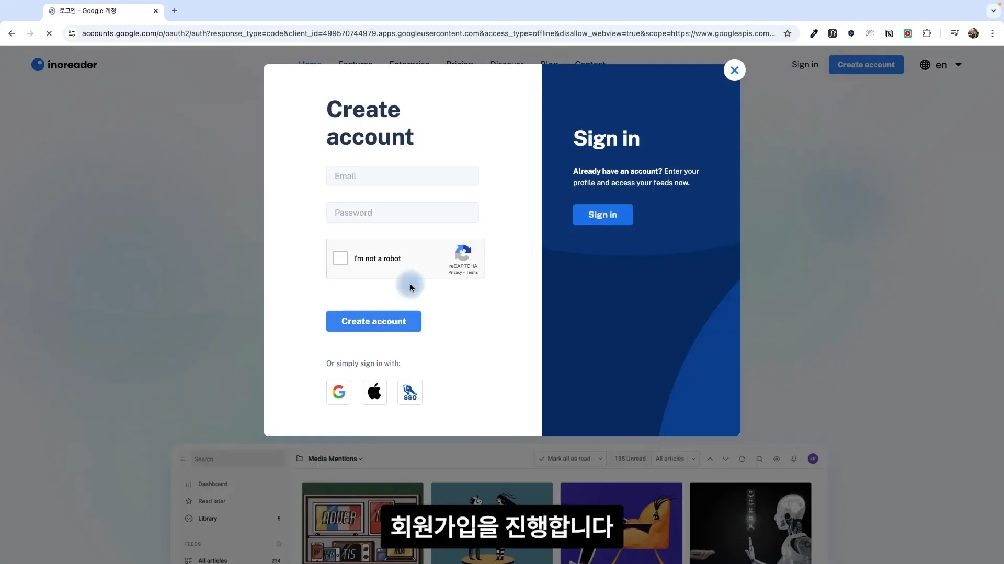
Task: Expand the Mark all as read options
Action: pos(600,458)
